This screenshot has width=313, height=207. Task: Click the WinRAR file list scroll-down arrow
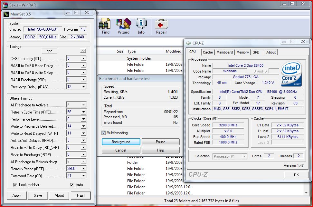[307, 193]
